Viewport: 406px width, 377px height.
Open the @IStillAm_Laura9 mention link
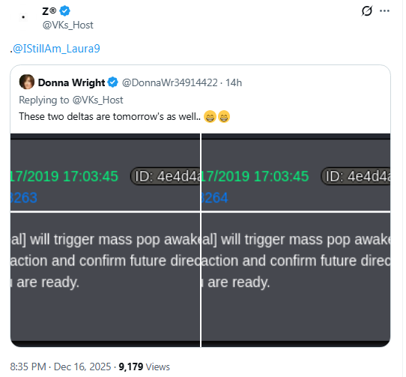pos(56,49)
